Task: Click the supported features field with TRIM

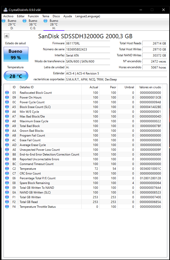Action: click(x=116, y=79)
